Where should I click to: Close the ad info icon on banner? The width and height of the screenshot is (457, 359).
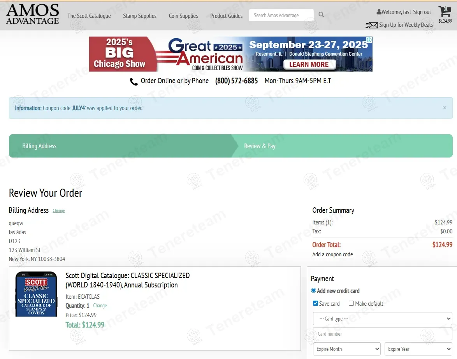(369, 40)
